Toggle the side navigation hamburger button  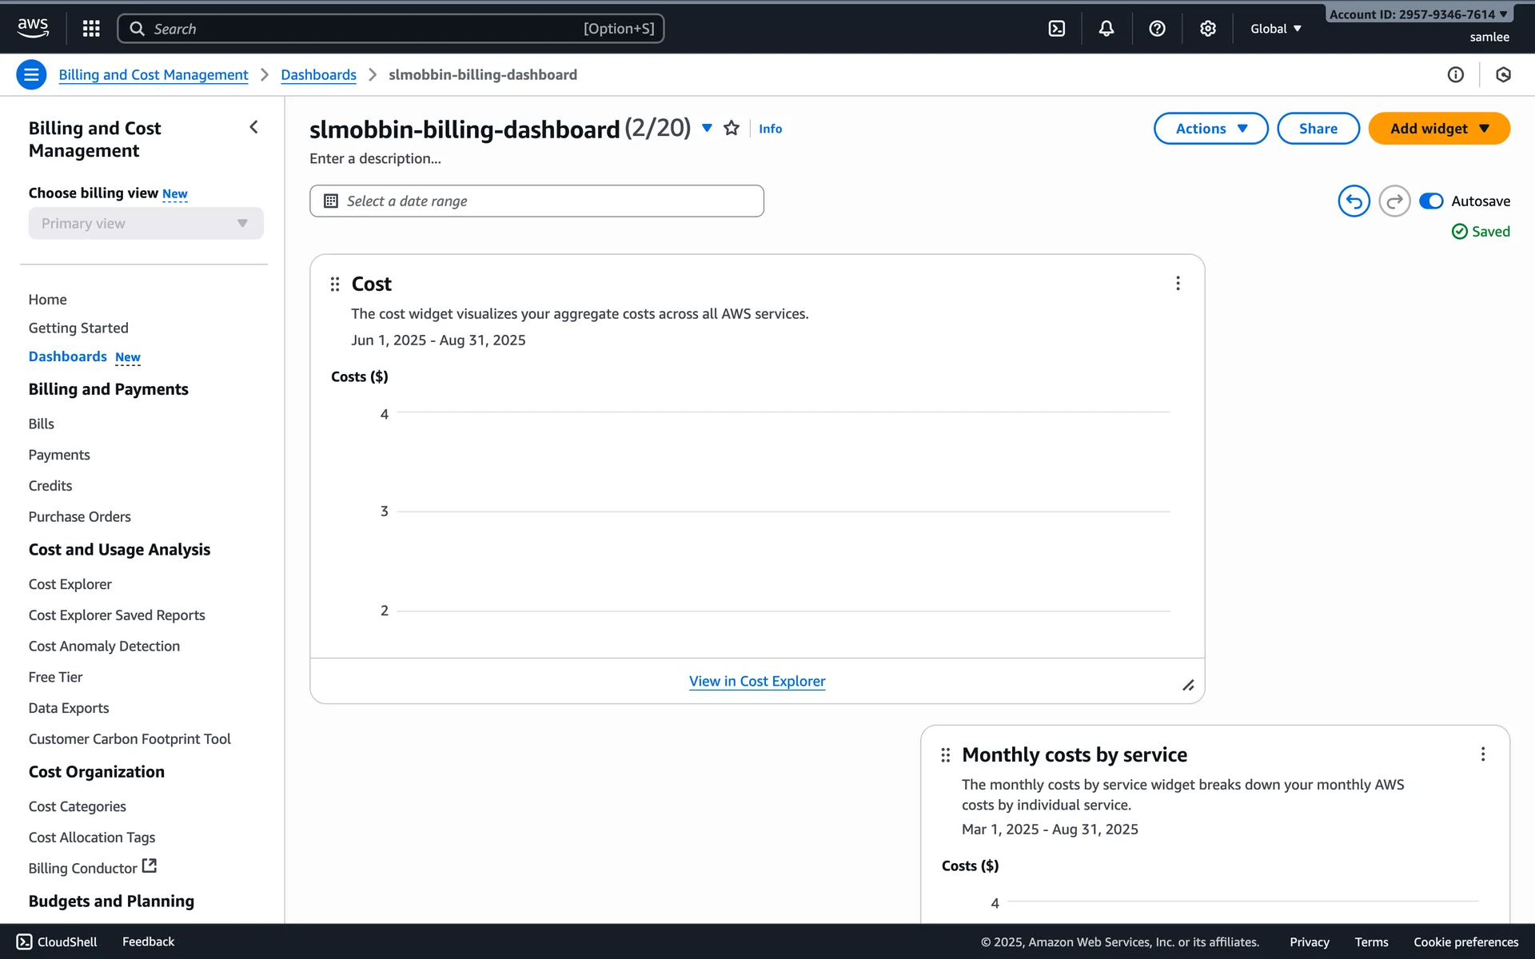point(31,75)
